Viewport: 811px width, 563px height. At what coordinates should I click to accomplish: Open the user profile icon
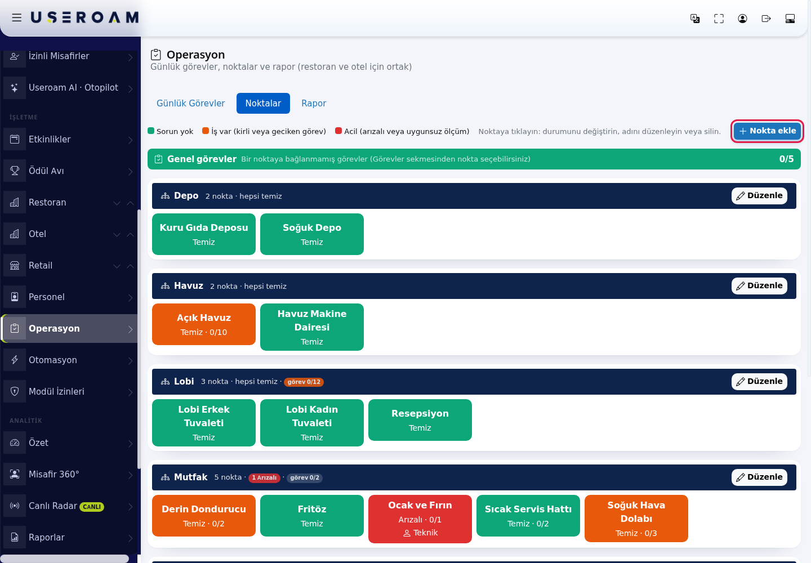pyautogui.click(x=742, y=19)
